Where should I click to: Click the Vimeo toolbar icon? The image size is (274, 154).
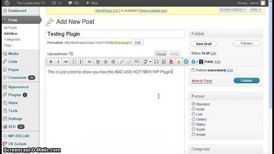point(186,62)
